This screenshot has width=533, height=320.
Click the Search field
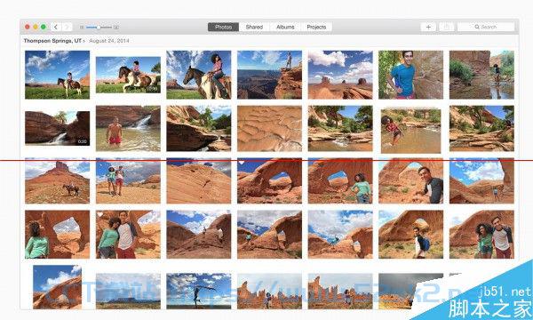[x=486, y=27]
